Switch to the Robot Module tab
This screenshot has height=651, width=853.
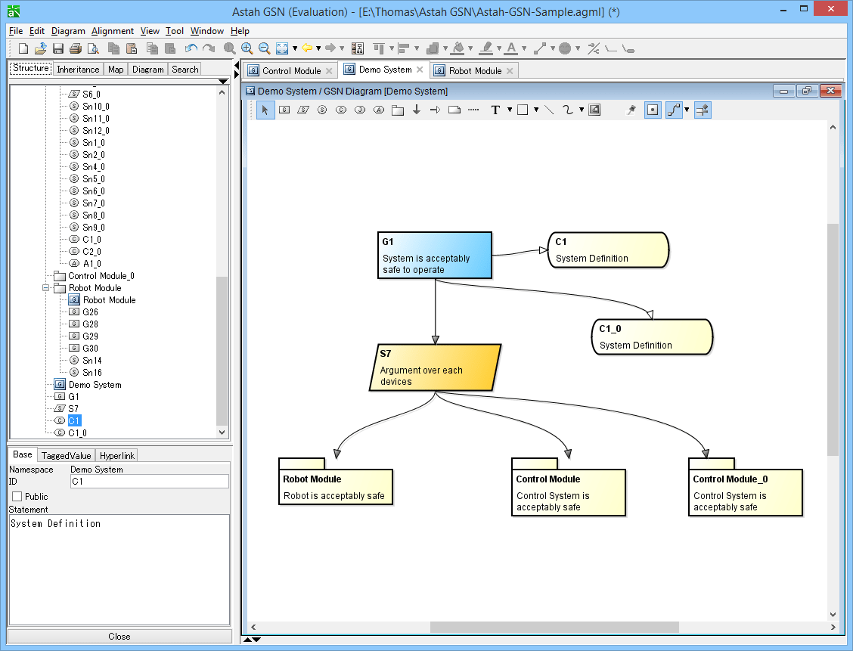pyautogui.click(x=475, y=71)
